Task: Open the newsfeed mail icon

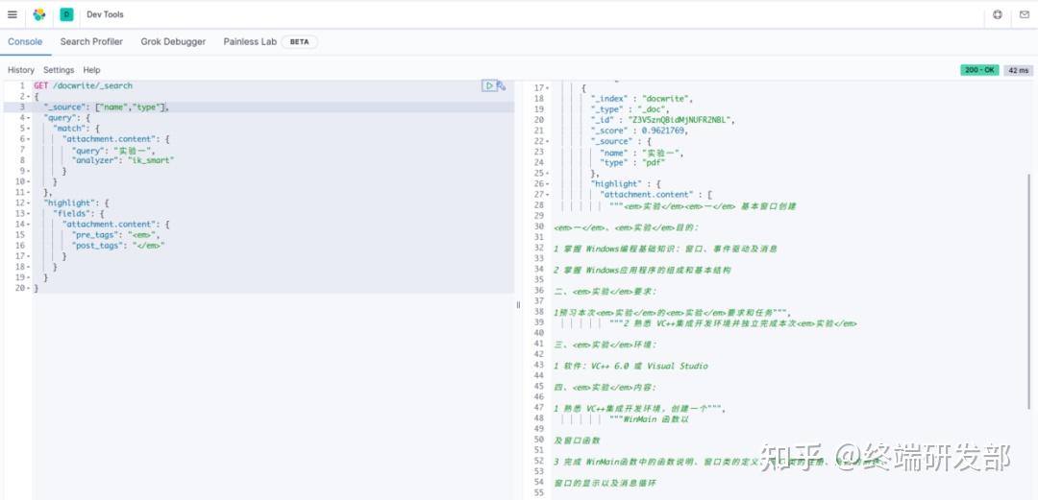Action: coord(1024,14)
